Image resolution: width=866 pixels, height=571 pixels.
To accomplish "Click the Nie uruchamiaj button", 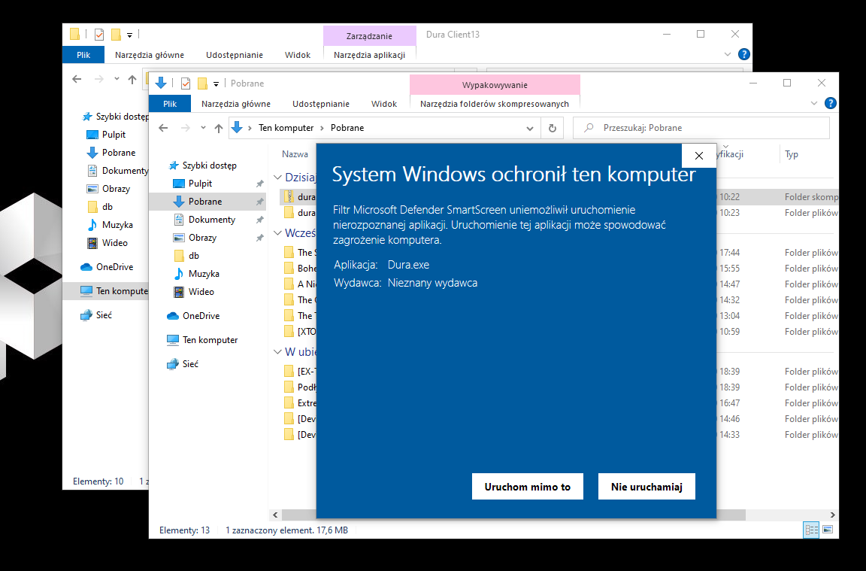I will pos(646,487).
